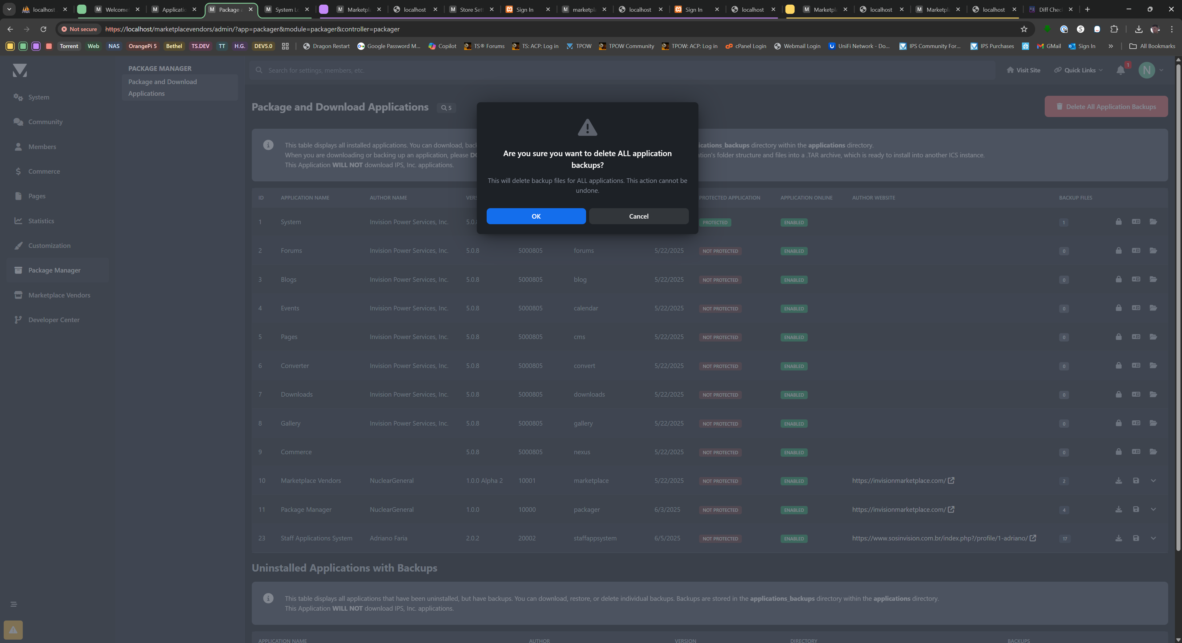Back up the Marketplace Vendors application with save icon
The height and width of the screenshot is (643, 1182).
[1136, 480]
